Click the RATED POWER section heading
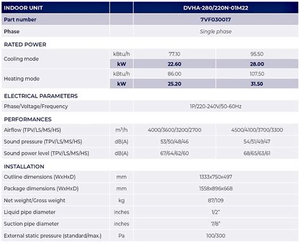Image resolution: width=300 pixels, height=243 pixels. 25,44
